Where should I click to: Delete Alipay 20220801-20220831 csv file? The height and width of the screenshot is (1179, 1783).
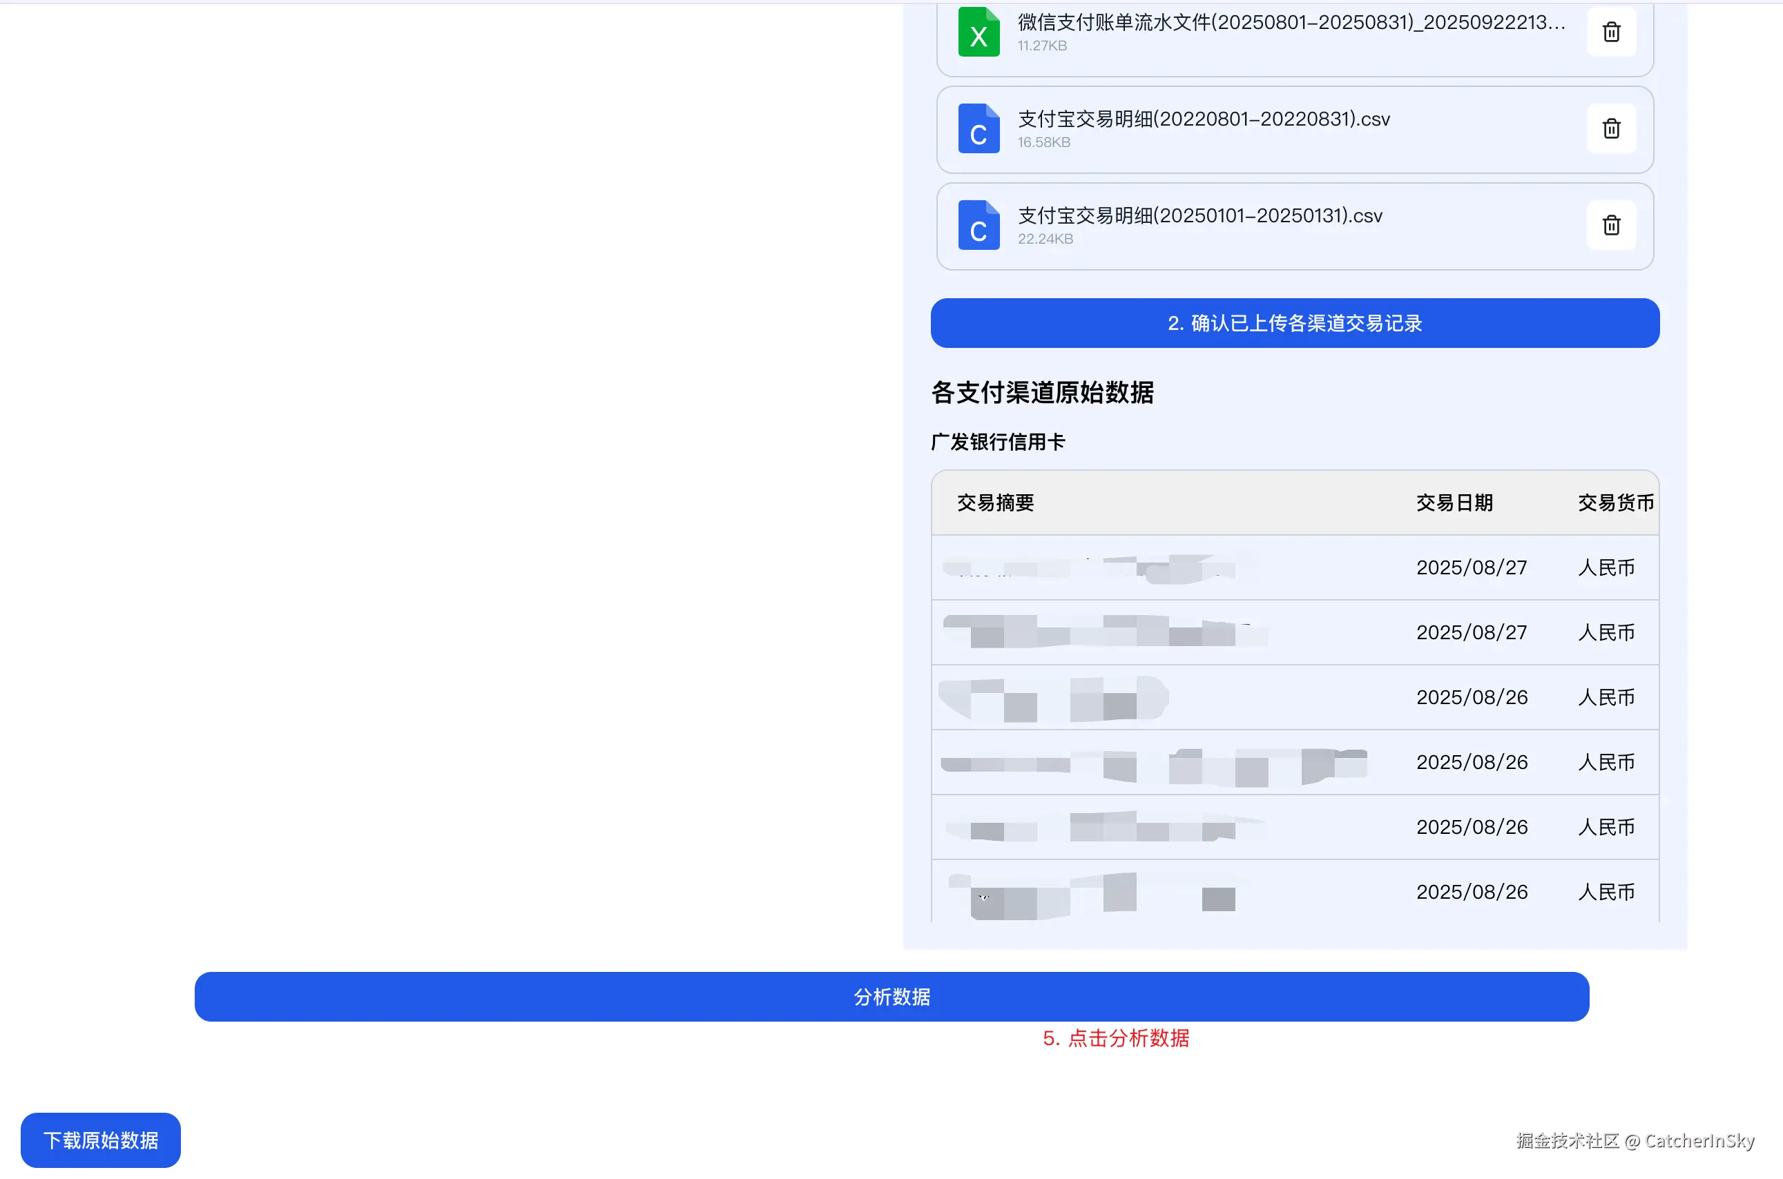click(1611, 128)
